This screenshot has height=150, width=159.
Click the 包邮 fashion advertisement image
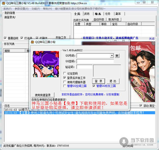pyautogui.click(x=142, y=72)
